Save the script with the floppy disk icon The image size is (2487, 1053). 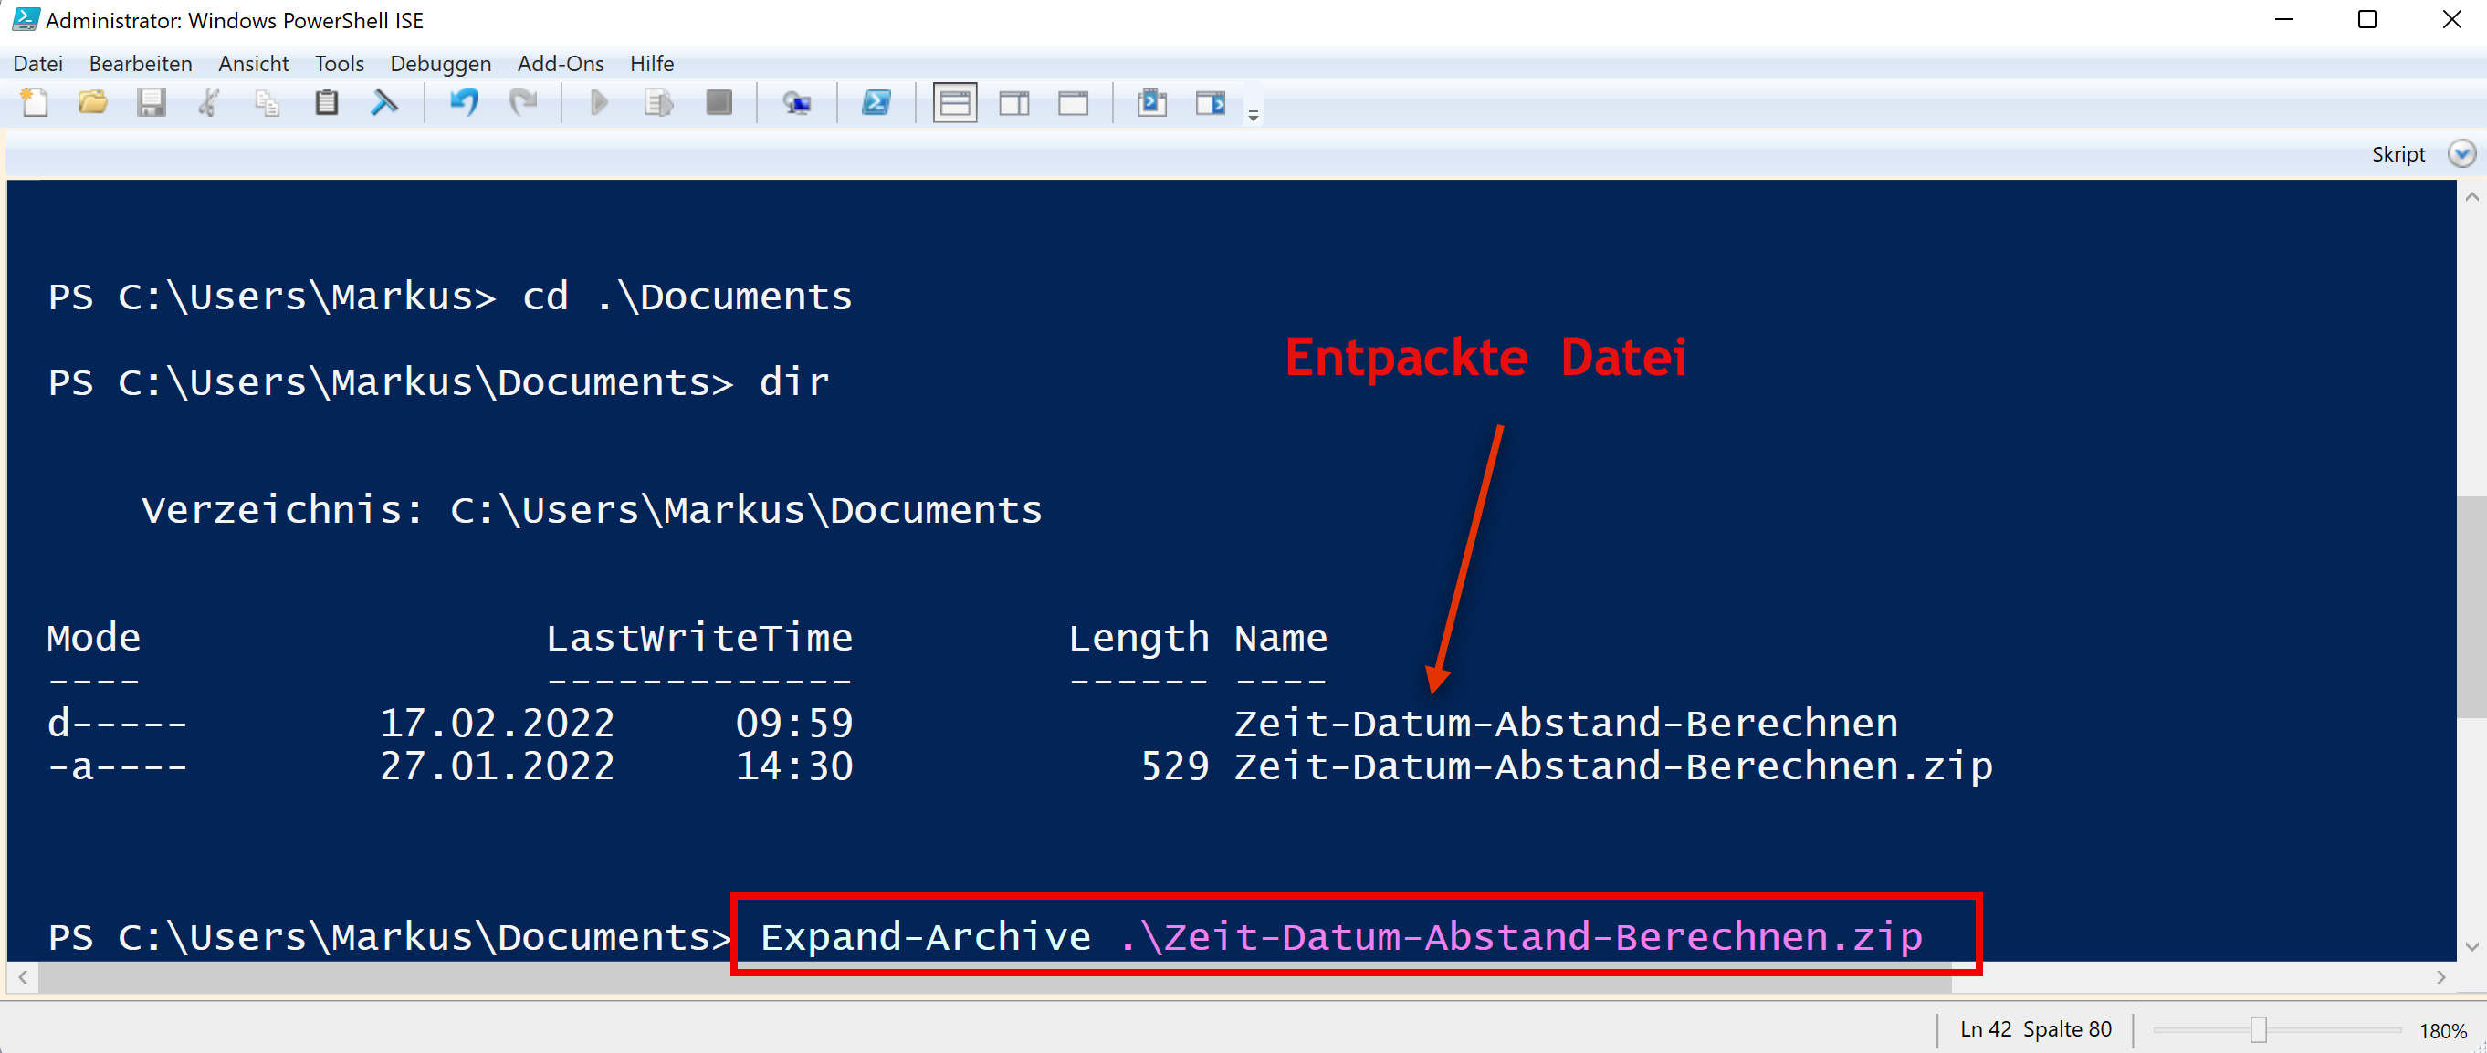coord(152,103)
